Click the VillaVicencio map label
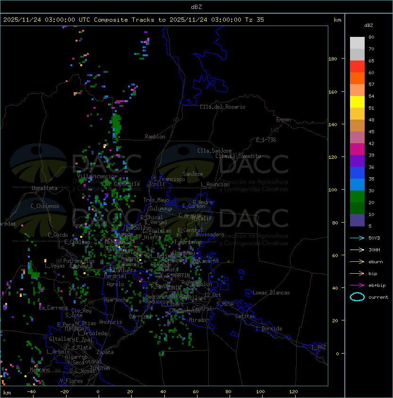Screen dimensions: 393x398 (95, 176)
